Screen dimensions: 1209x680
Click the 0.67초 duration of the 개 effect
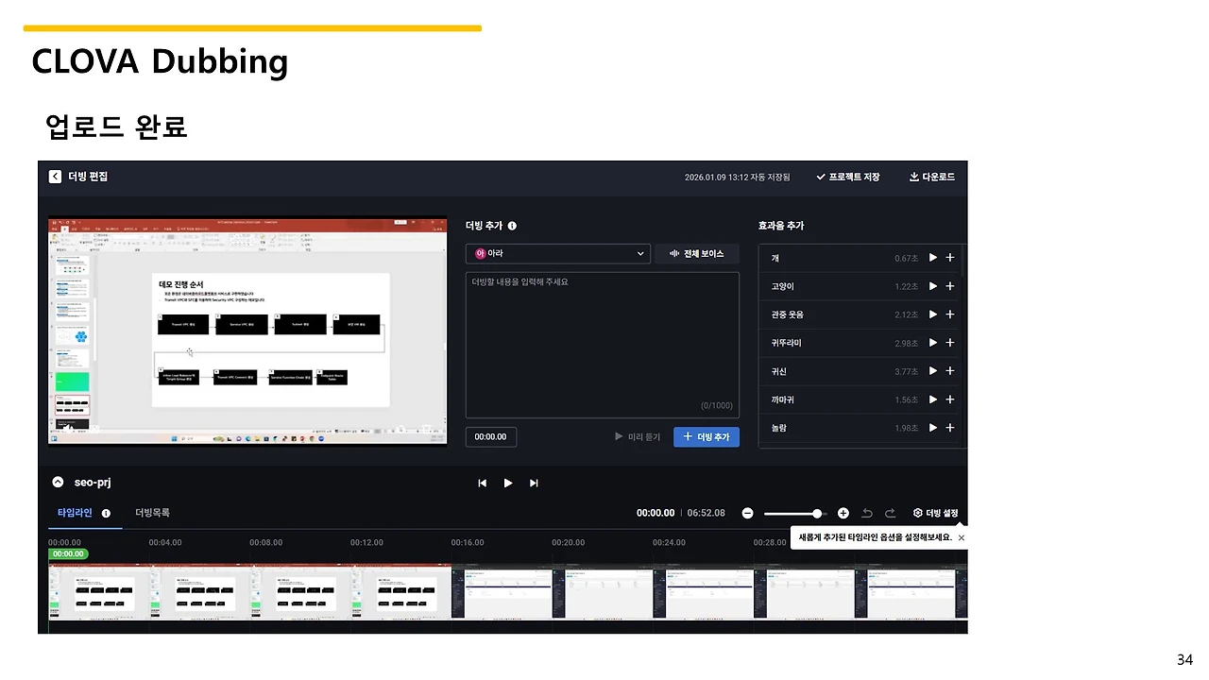coord(907,258)
